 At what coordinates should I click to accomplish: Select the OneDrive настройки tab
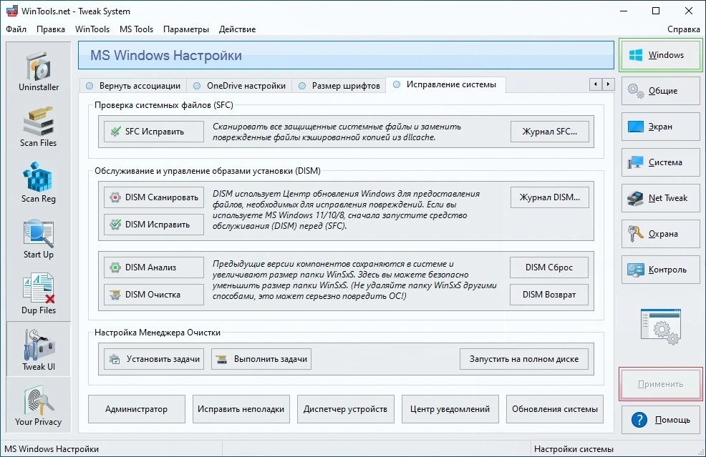point(240,85)
